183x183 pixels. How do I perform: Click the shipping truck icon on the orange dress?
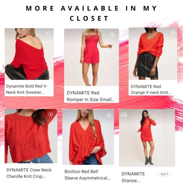point(124,115)
